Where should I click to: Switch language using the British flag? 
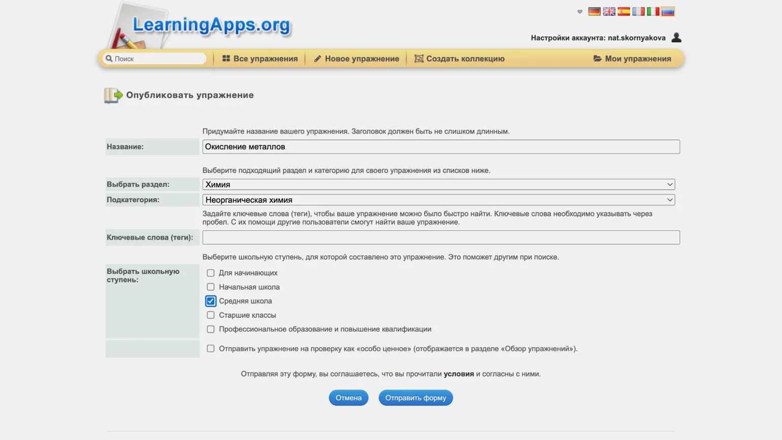[x=609, y=12]
